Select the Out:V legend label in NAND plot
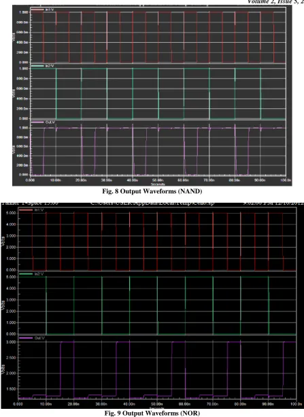The width and height of the screenshot is (304, 417). pos(50,122)
